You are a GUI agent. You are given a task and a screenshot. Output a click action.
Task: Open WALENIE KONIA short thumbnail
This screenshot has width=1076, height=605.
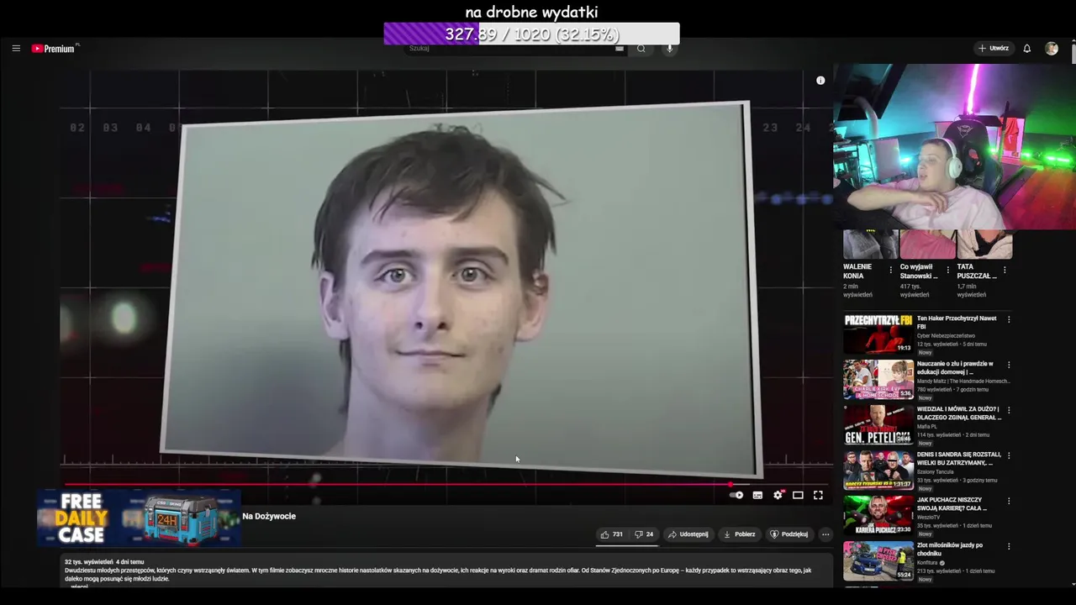pos(870,244)
